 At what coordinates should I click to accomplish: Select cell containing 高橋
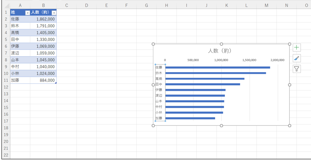pos(20,33)
